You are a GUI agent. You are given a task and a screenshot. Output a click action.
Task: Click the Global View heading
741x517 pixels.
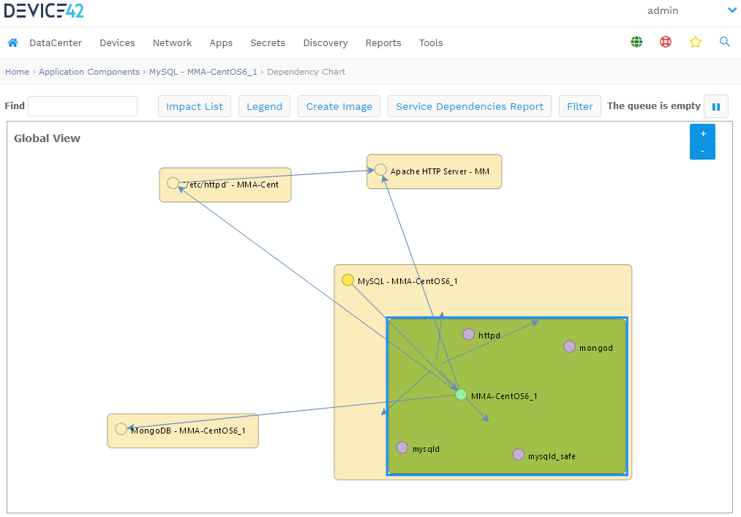(48, 138)
